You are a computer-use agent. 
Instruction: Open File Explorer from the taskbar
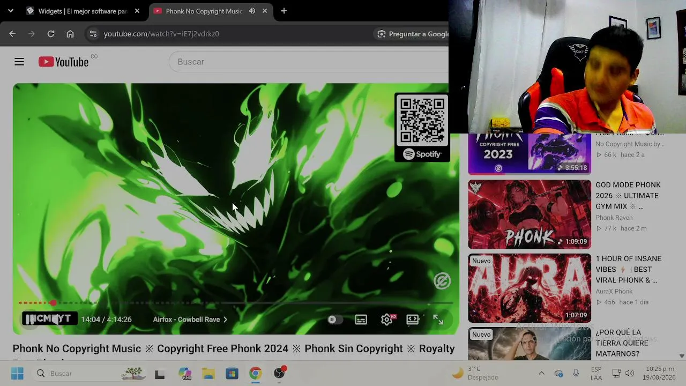[x=208, y=374]
